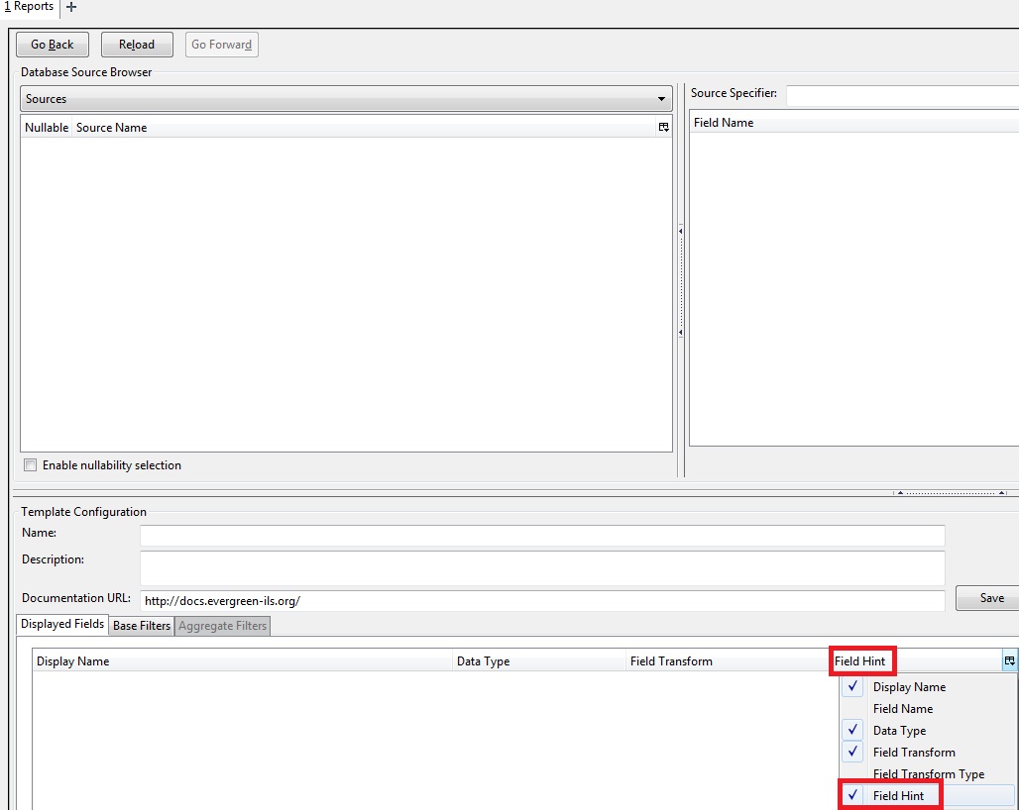Switch to Base Filters tab

pos(142,626)
